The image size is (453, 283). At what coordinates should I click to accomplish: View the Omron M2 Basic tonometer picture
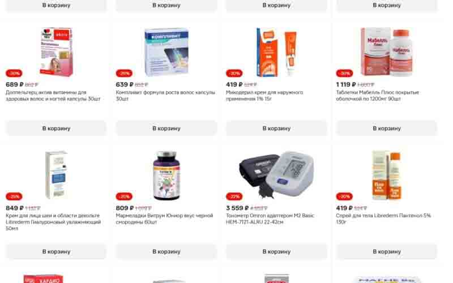[276, 175]
